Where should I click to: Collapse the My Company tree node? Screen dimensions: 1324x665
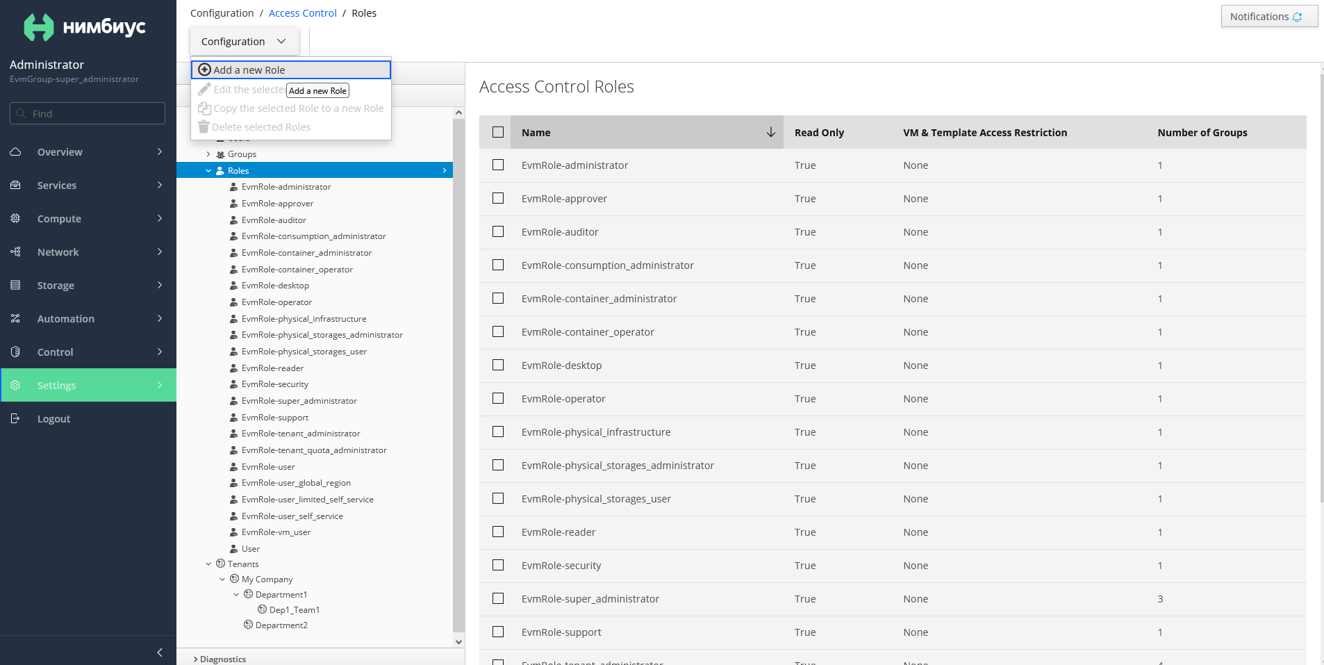point(222,579)
